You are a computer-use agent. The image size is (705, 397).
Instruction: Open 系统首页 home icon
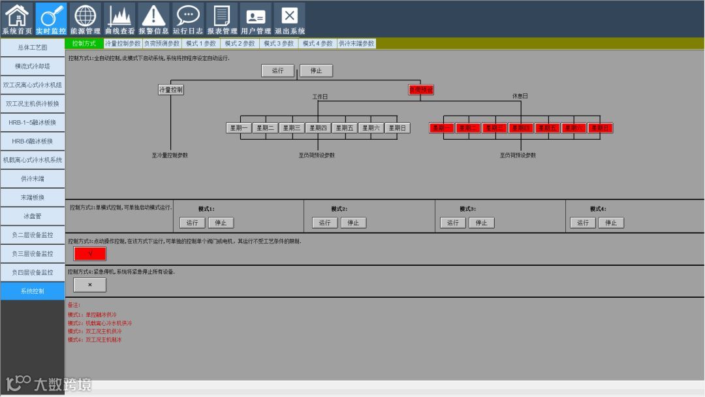(x=17, y=19)
